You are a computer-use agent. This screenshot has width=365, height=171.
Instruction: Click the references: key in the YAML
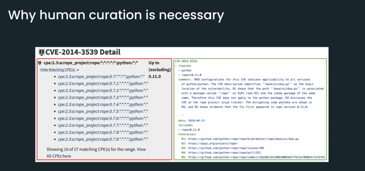pos(187,134)
